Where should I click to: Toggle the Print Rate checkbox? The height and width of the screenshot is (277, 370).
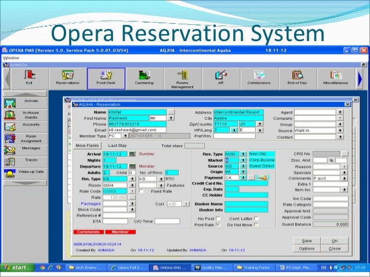(x=218, y=225)
